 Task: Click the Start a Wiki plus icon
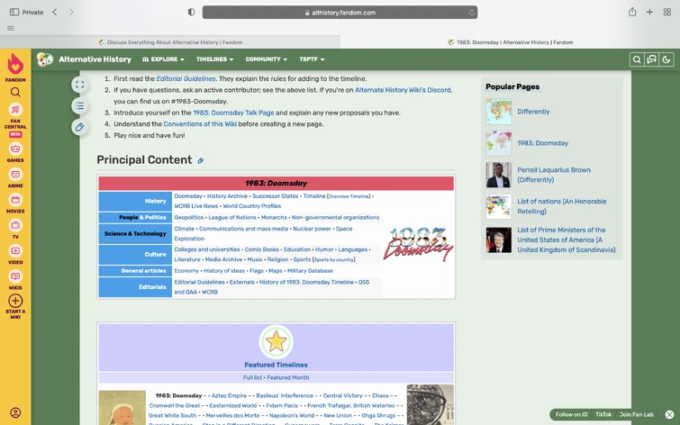click(x=15, y=301)
